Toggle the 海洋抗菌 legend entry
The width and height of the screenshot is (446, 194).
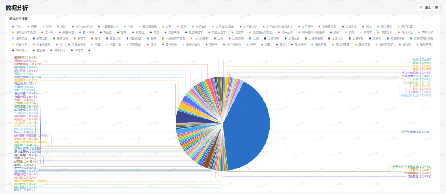pos(405,26)
